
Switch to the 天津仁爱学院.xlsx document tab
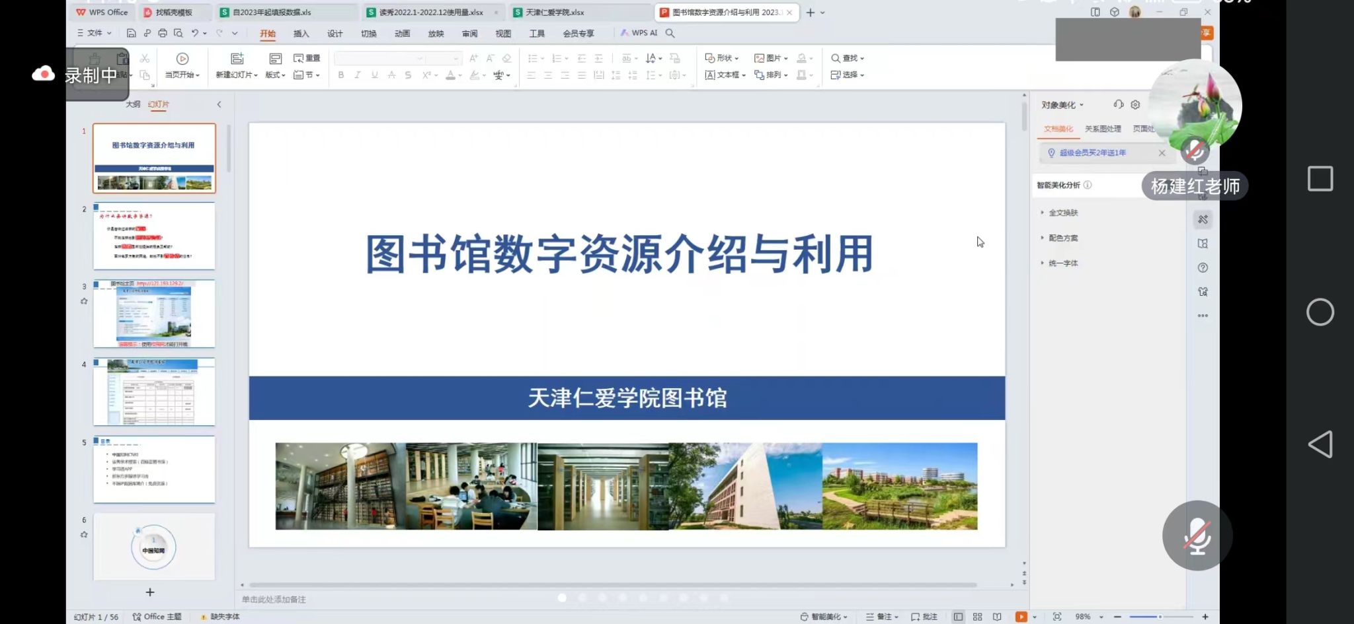pos(579,13)
